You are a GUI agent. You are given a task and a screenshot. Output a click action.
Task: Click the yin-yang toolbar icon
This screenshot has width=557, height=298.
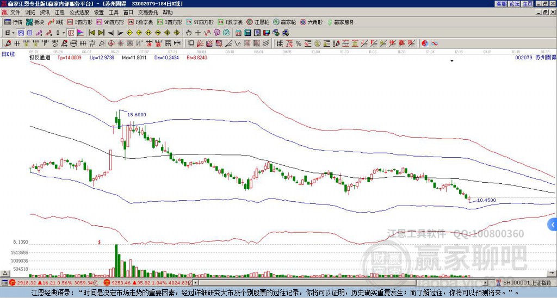[425, 44]
